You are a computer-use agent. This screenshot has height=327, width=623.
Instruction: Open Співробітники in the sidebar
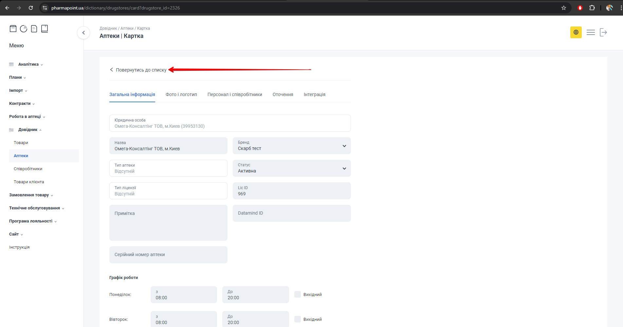point(28,169)
